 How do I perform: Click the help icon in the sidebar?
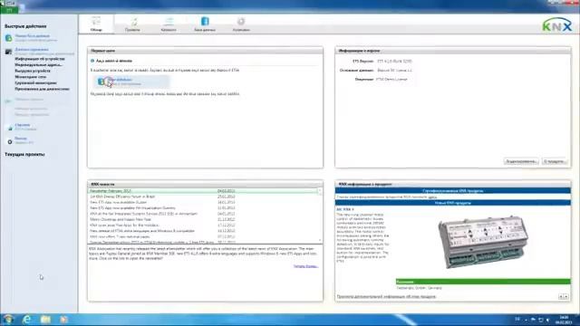pos(10,128)
